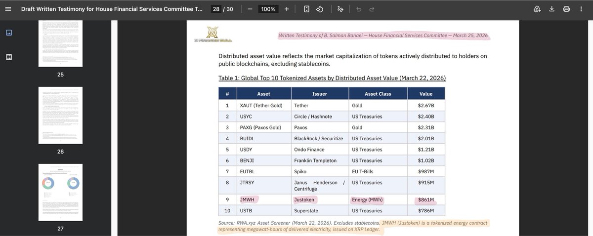Show the thumbnails view in sidebar
The width and height of the screenshot is (593, 236).
(x=9, y=33)
